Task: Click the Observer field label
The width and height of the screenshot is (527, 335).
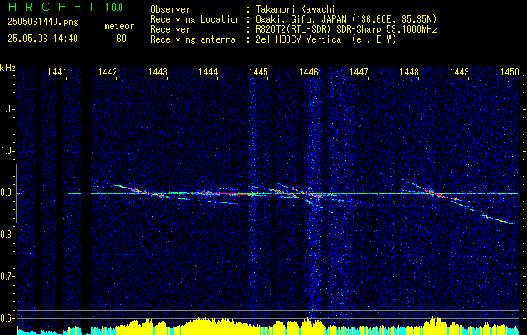Action: click(170, 9)
